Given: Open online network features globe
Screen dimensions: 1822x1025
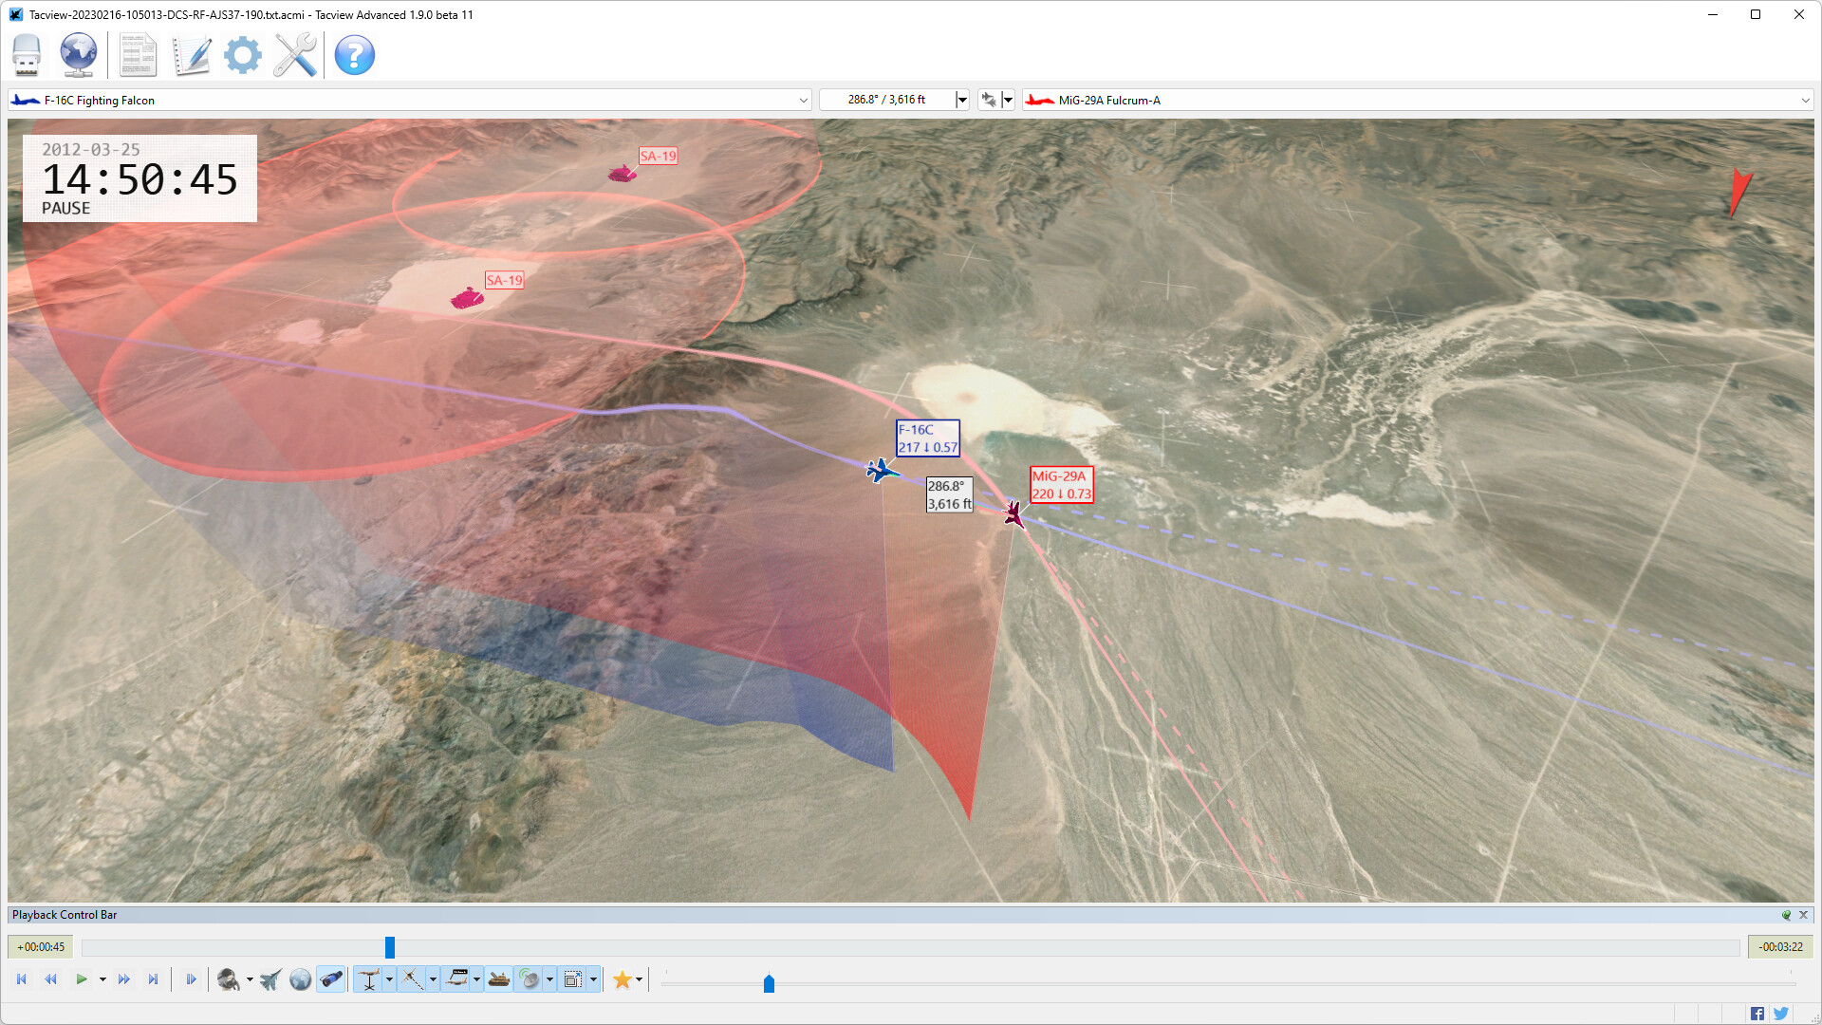Looking at the screenshot, I should point(78,55).
